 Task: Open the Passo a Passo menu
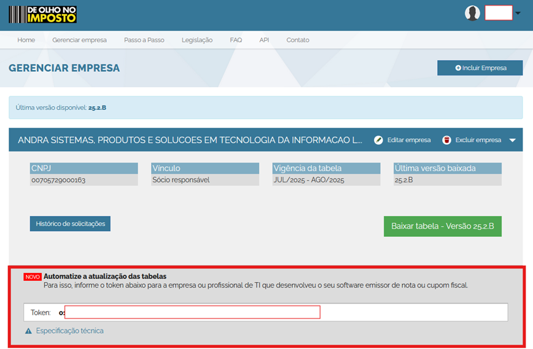tap(144, 40)
